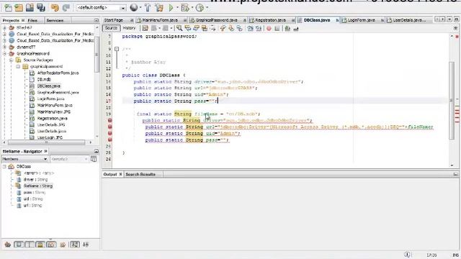Collapse the javadoc comment fold at line 9

[117, 49]
